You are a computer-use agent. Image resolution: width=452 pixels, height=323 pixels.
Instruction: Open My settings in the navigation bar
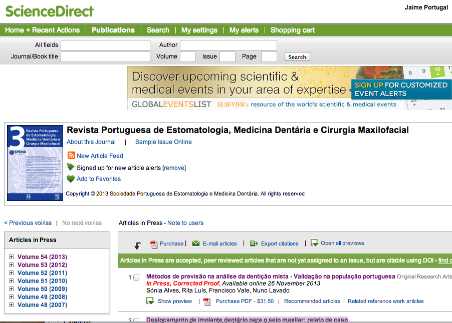199,30
